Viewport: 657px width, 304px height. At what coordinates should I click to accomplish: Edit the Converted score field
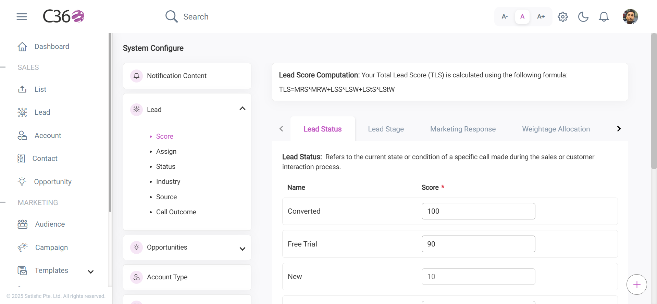tap(478, 211)
